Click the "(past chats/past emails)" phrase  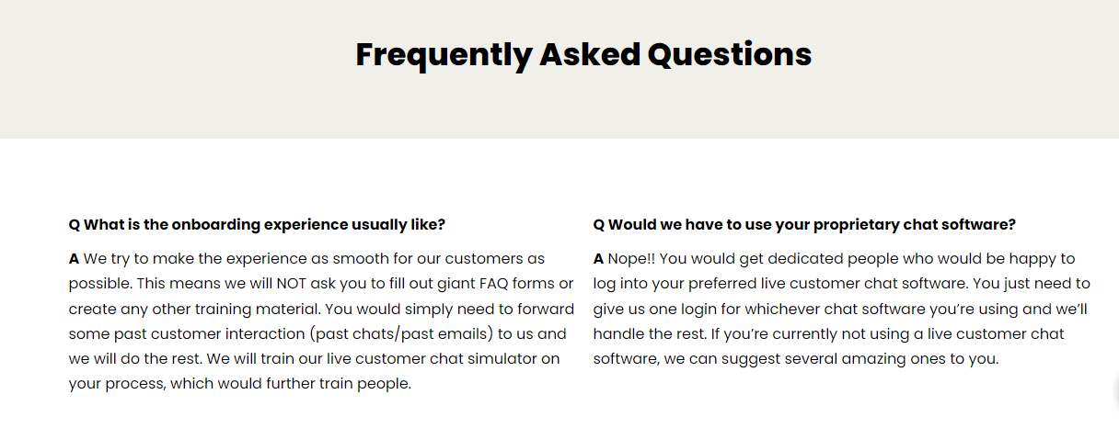[383, 333]
